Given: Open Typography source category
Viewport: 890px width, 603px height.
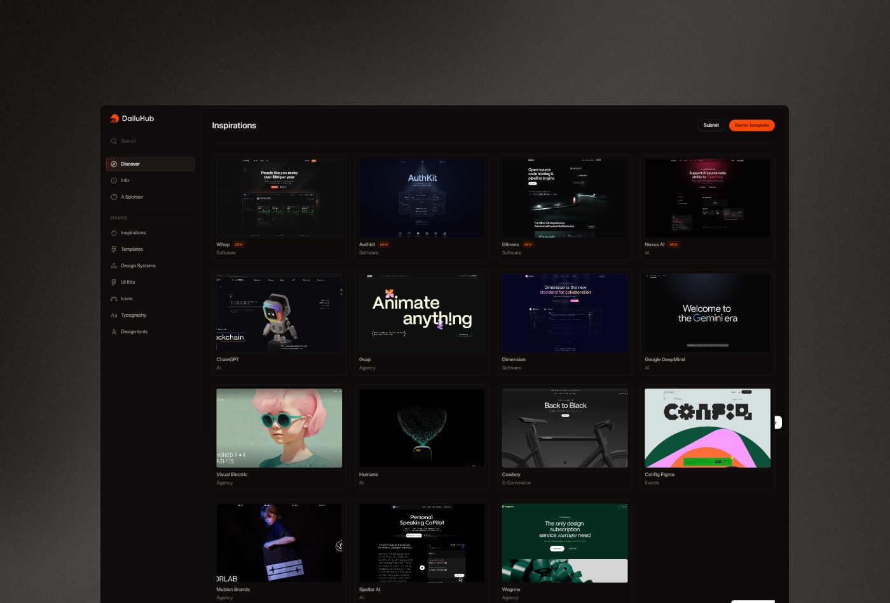Looking at the screenshot, I should (x=150, y=315).
